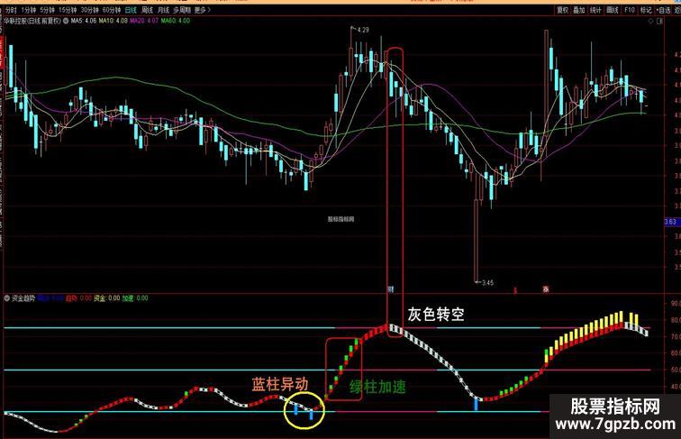Viewport: 681px width, 439px height.
Task: Click the 3.63 price tag on axis
Action: click(x=670, y=222)
